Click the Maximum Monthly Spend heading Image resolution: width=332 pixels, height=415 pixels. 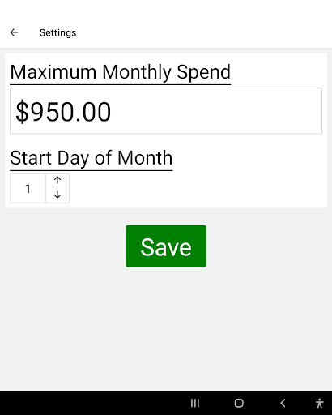click(x=121, y=72)
